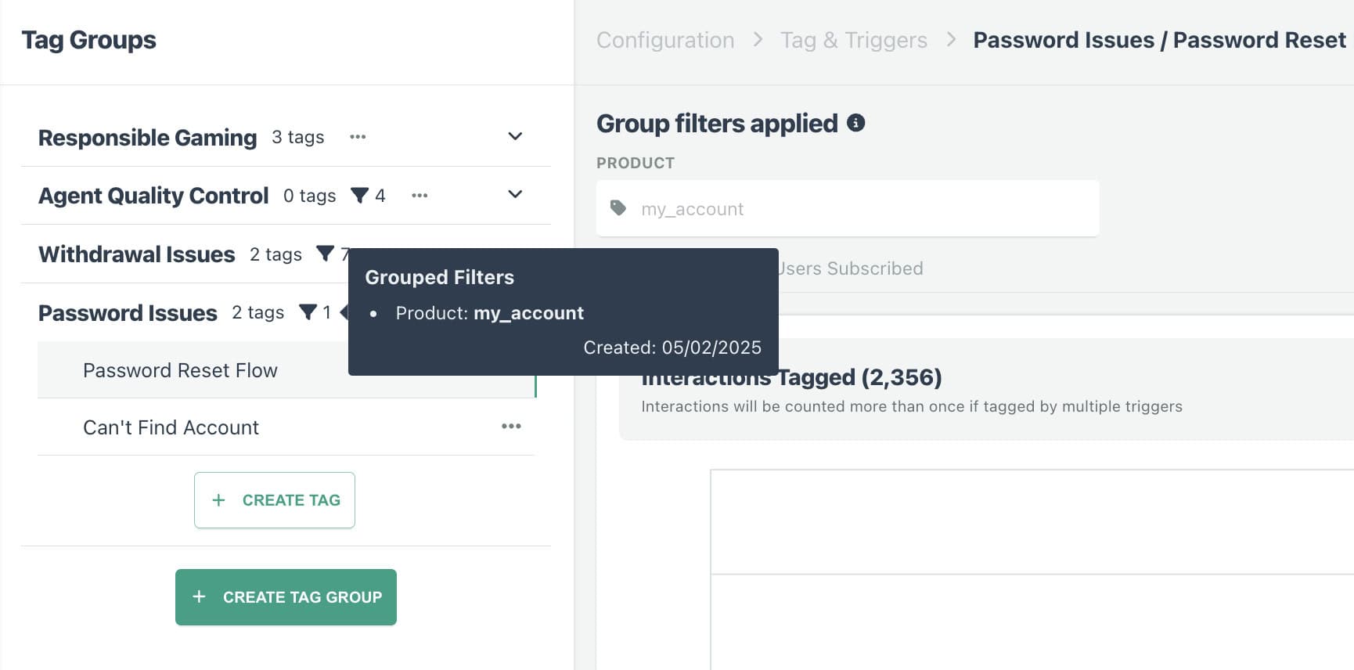1354x670 pixels.
Task: Click the interactions counted more than once note
Action: (x=912, y=406)
